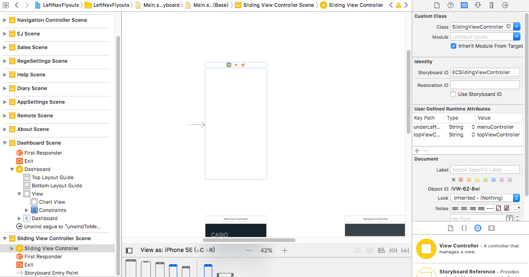Show the Code Snippet library
529x277 pixels.
pos(464,228)
